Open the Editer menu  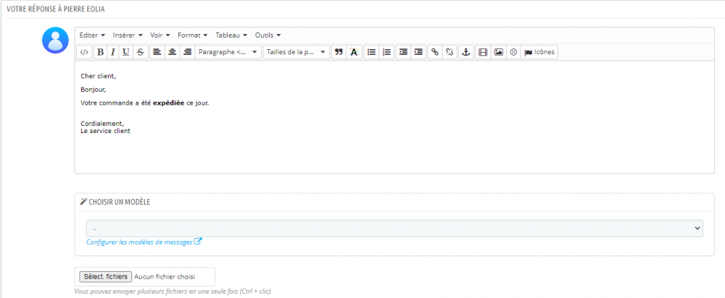click(93, 35)
